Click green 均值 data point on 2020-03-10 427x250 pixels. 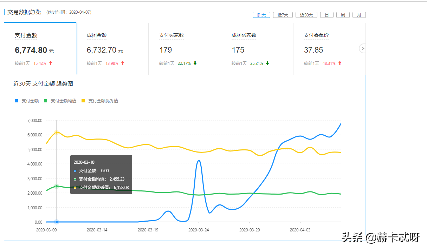point(57,186)
